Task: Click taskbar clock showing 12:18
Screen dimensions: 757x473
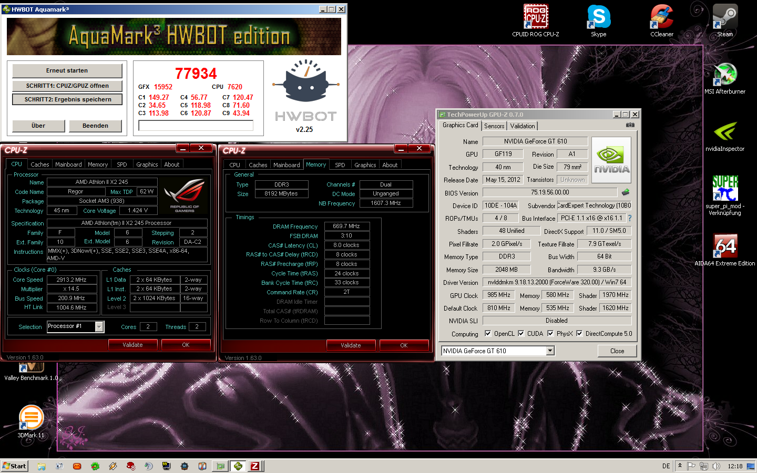Action: [x=735, y=466]
